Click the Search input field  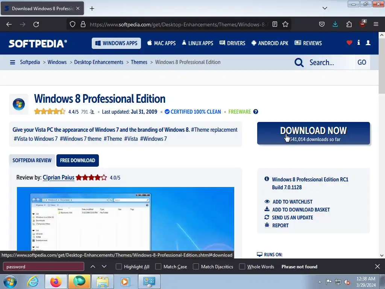[x=330, y=62]
